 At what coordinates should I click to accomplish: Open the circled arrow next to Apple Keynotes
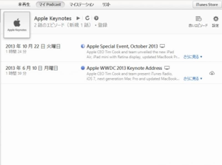tap(96, 18)
